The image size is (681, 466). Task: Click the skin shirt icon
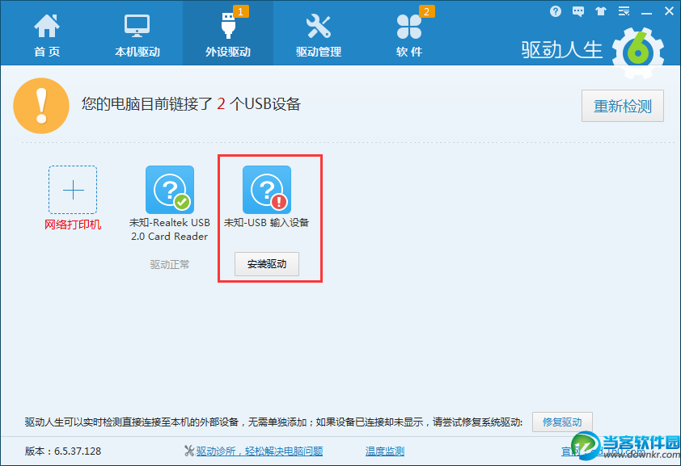[601, 11]
